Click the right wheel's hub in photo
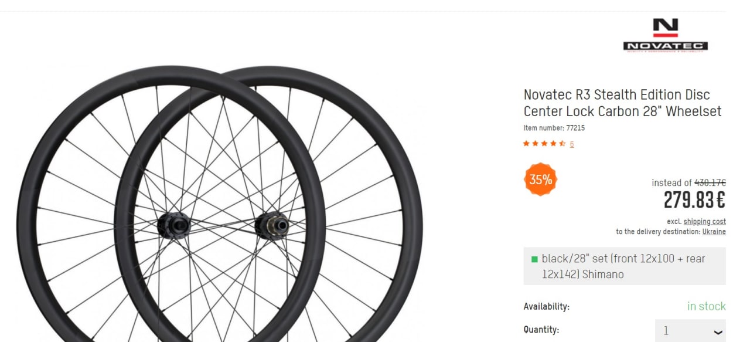Viewport: 750px width, 342px height. pos(272,225)
